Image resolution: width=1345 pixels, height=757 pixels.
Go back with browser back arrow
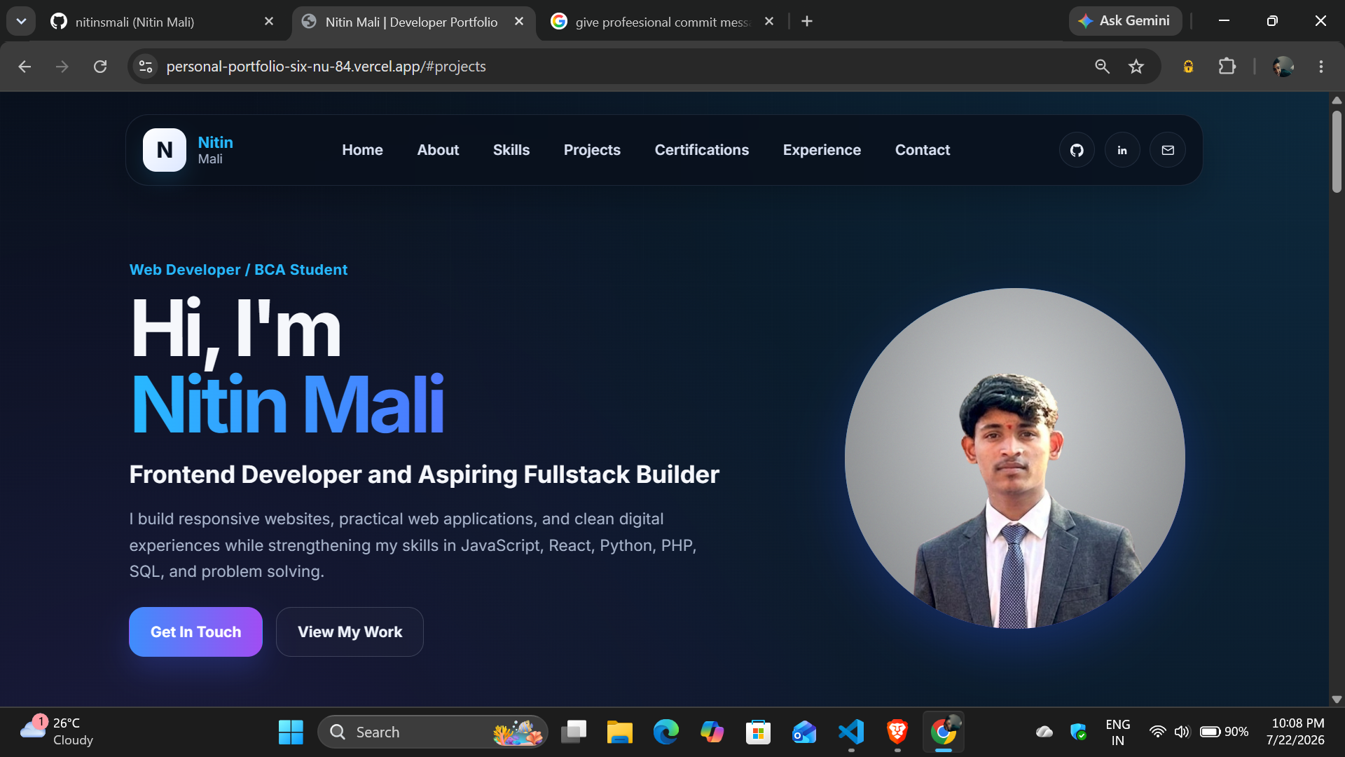point(25,67)
